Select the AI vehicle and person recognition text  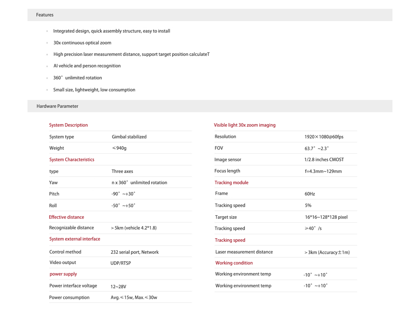click(x=87, y=66)
